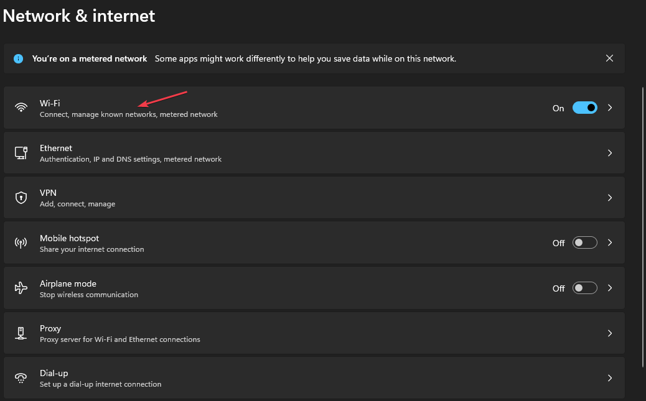This screenshot has width=646, height=401.
Task: Click the Wi-Fi signal icon
Action: pyautogui.click(x=21, y=108)
